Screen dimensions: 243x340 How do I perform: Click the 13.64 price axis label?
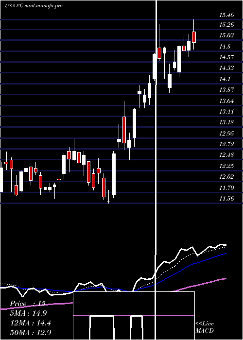tap(226, 101)
